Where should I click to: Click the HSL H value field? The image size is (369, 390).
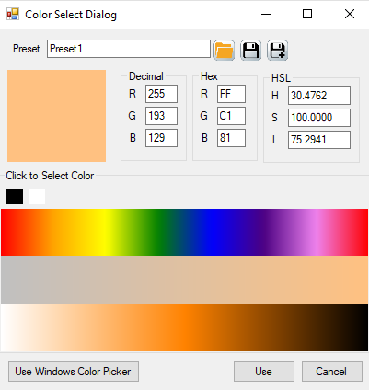319,96
